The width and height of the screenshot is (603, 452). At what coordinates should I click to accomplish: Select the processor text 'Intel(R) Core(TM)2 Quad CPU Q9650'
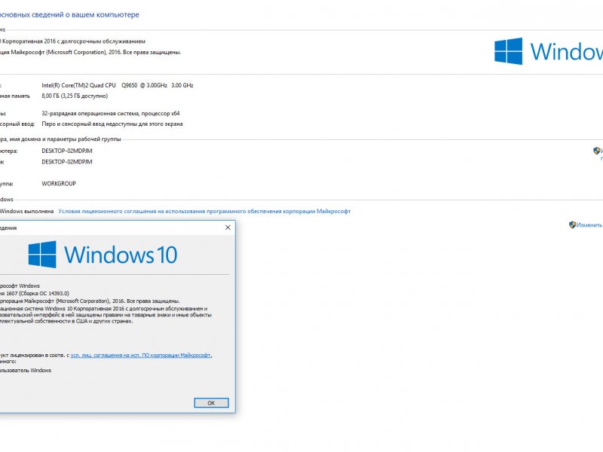[89, 85]
